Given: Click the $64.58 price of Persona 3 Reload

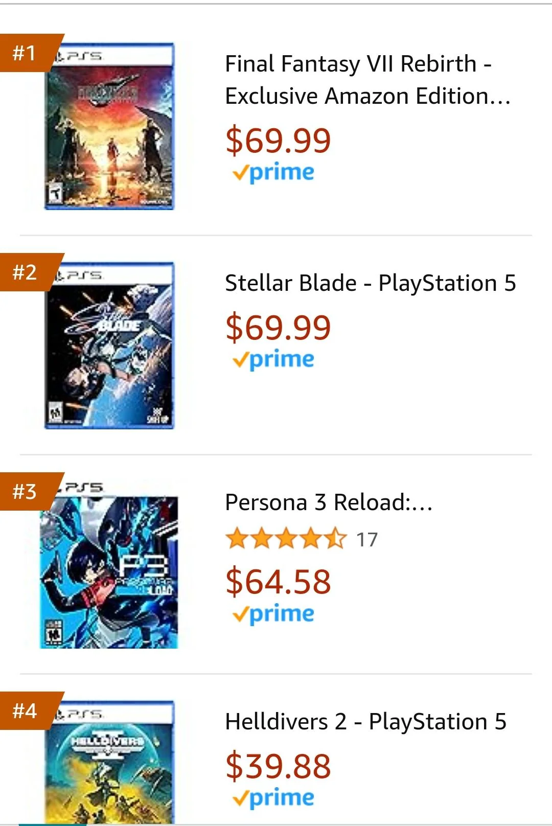Looking at the screenshot, I should 279,582.
